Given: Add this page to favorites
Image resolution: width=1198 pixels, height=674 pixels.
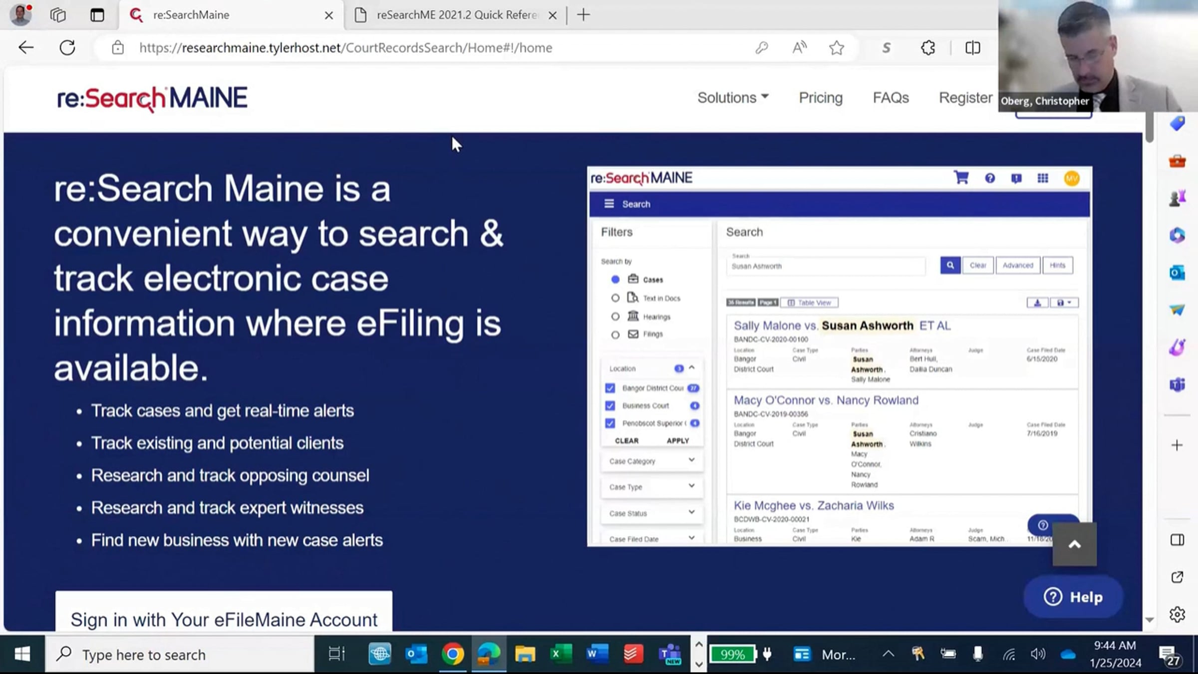Looking at the screenshot, I should click(x=837, y=47).
